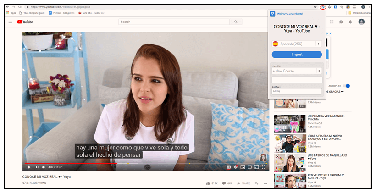The height and width of the screenshot is (193, 376).
Task: Click the circled LingQ extension icon
Action: pos(323,7)
